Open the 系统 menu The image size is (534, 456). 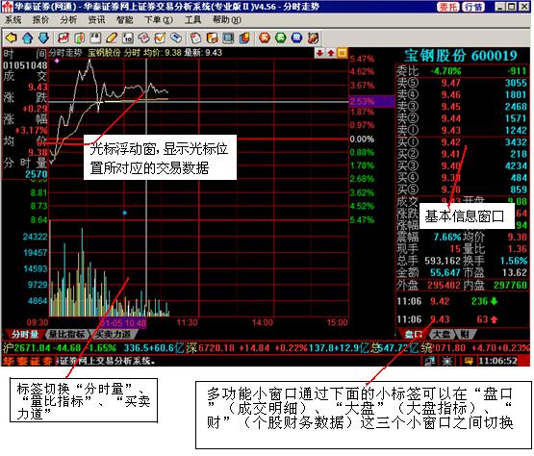click(13, 20)
